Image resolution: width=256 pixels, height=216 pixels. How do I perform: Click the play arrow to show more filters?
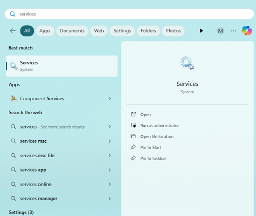click(201, 30)
